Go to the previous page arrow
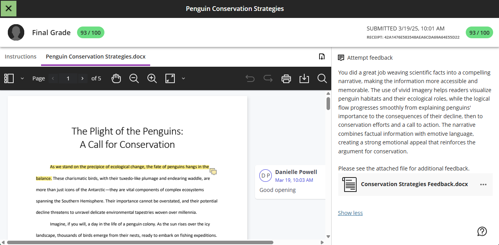Screen dimensions: 499x245 pyautogui.click(x=54, y=78)
